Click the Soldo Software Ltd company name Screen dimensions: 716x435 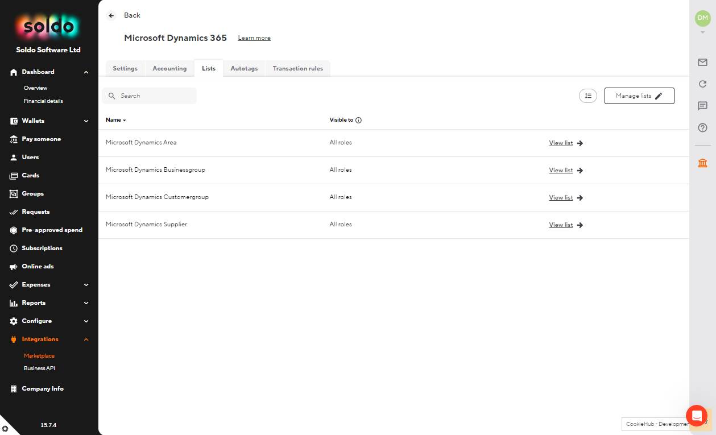[x=48, y=50]
